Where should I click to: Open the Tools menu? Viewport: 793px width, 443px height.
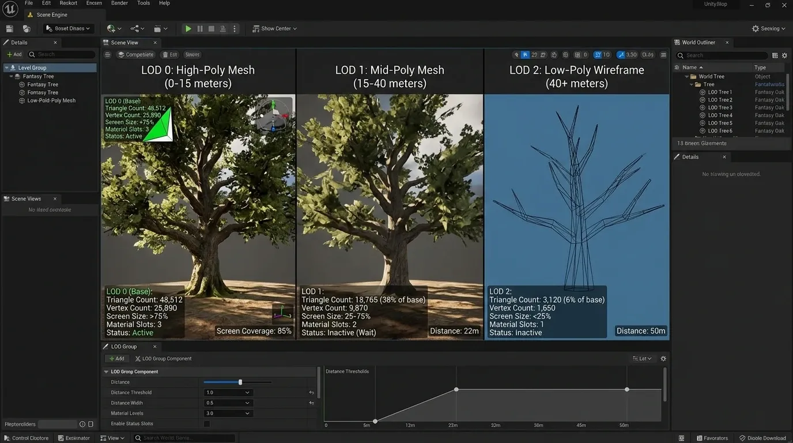pos(144,3)
